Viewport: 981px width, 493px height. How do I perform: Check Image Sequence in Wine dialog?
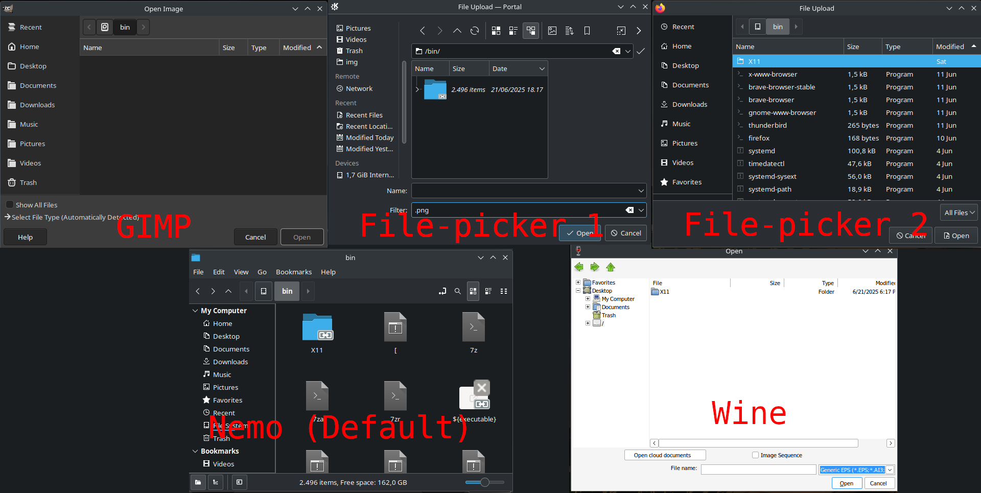coord(755,455)
